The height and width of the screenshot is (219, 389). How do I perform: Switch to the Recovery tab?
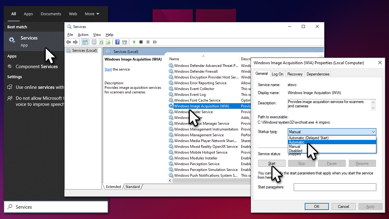point(294,74)
